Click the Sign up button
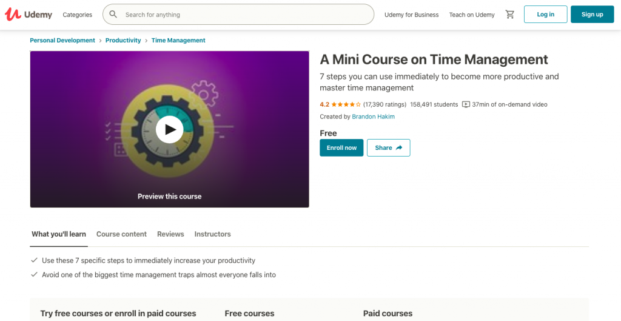Viewport: 621px width, 321px height. pyautogui.click(x=592, y=15)
